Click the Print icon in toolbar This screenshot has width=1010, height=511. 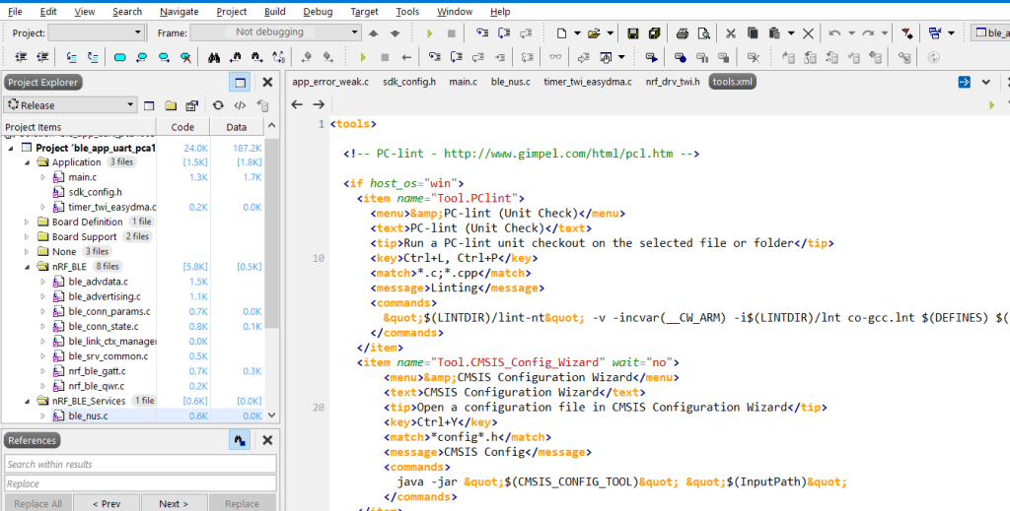(x=682, y=32)
